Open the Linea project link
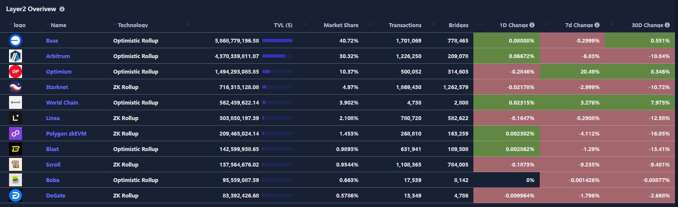The image size is (678, 207). click(53, 118)
